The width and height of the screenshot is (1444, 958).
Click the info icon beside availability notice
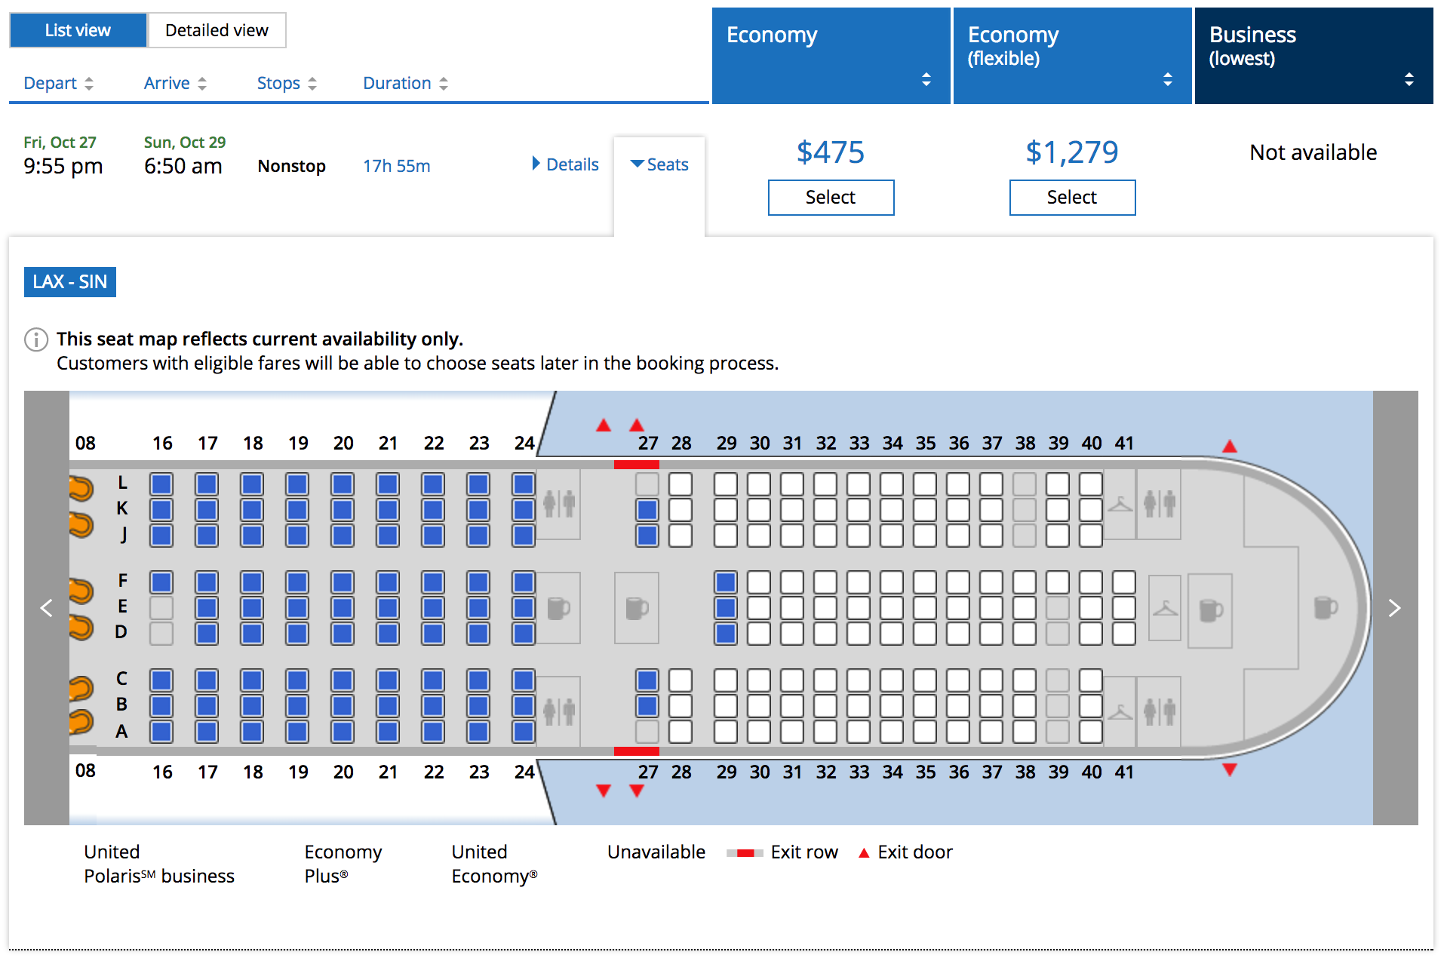36,339
